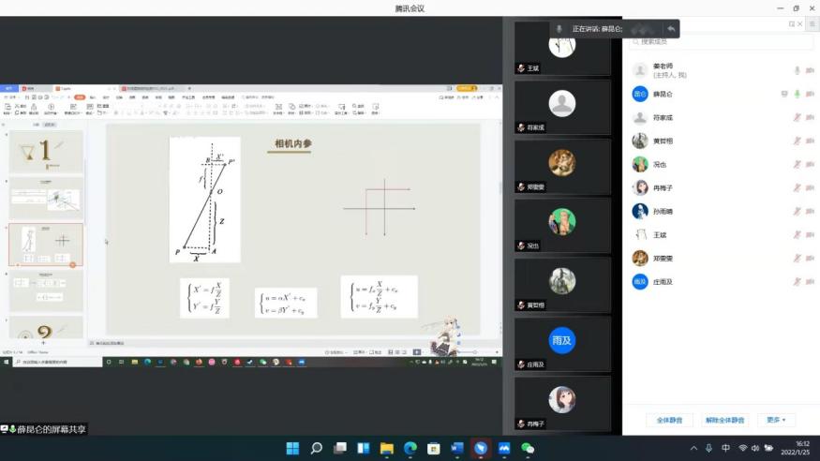The image size is (820, 461).
Task: Open WeChat from the taskbar
Action: [x=528, y=449]
